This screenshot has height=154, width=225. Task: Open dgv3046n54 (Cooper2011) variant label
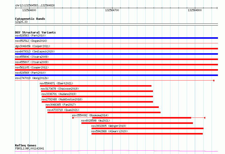(33, 46)
